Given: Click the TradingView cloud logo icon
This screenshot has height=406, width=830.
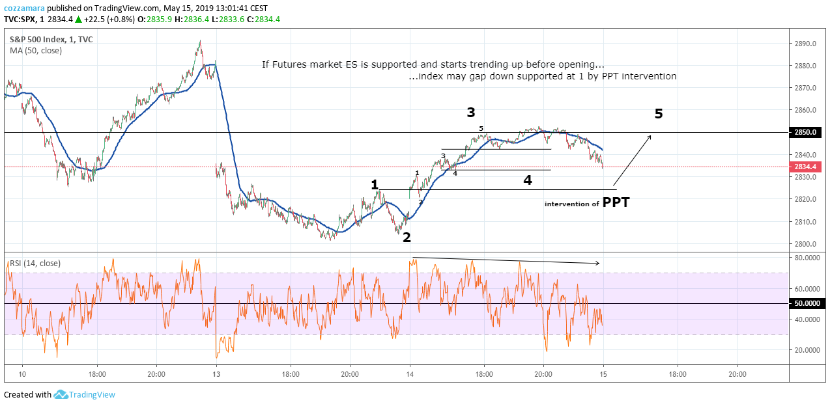Looking at the screenshot, I should (61, 394).
